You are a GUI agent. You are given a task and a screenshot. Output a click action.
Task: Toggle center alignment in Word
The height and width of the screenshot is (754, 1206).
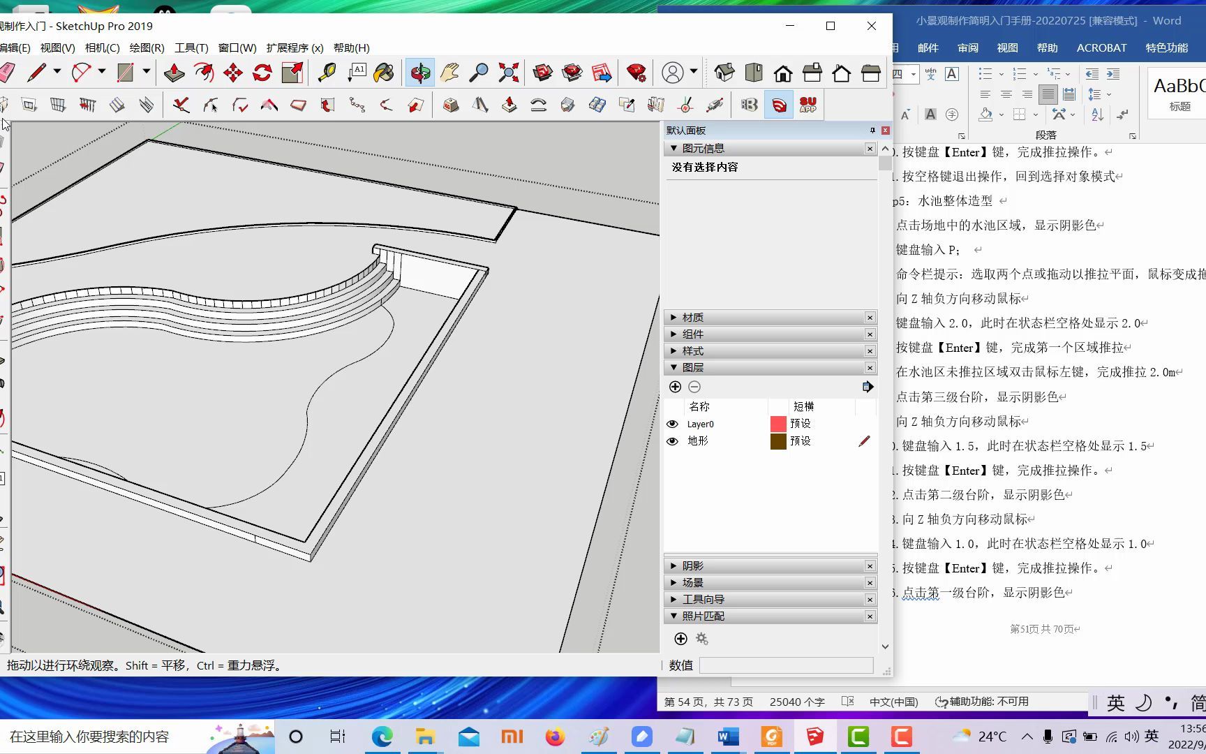(x=1006, y=94)
